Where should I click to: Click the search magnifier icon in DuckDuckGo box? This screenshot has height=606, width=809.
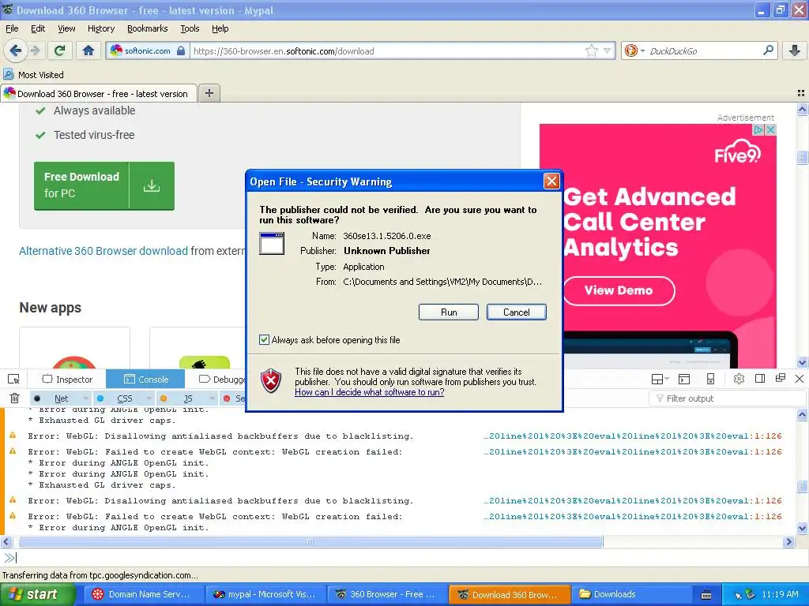click(x=768, y=50)
